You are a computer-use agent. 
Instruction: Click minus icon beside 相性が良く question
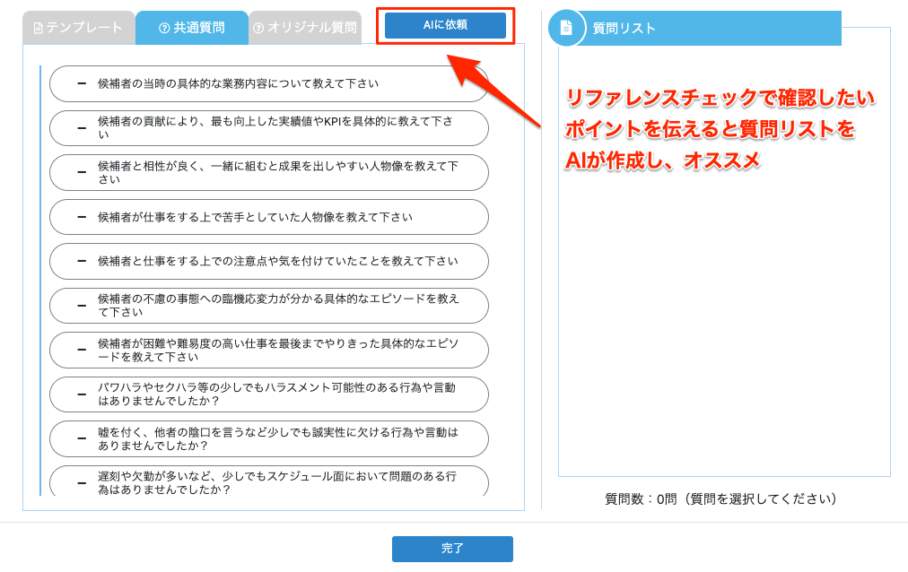[82, 172]
